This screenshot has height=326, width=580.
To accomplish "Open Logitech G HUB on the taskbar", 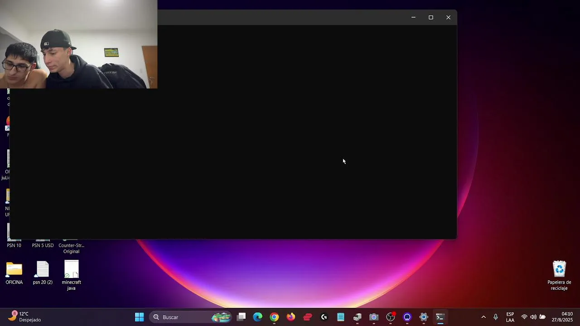I will tap(324, 317).
